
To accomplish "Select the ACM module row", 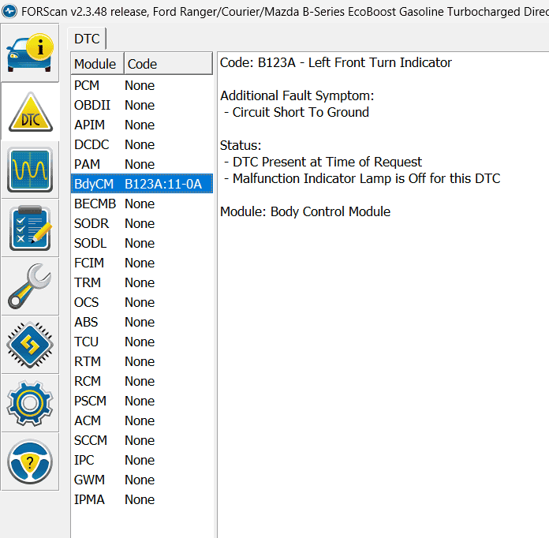I will (142, 420).
